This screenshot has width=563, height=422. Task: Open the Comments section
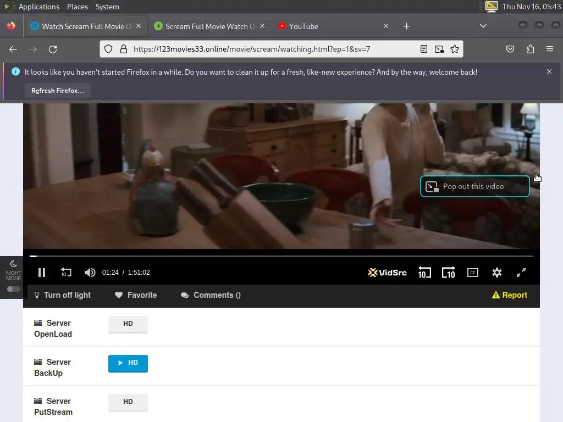click(211, 295)
